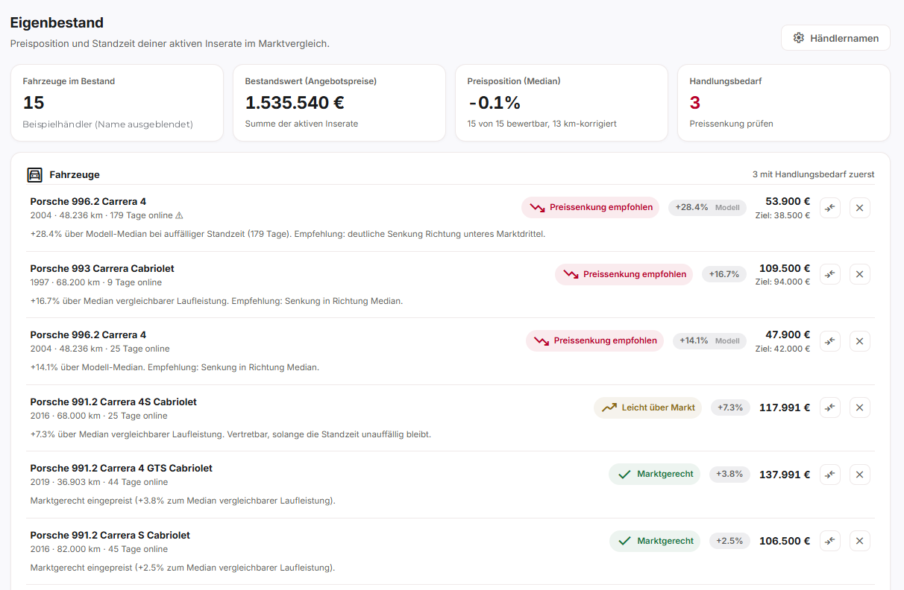Click compare arrows icon for Carrera 4S Cabriolet
This screenshot has width=904, height=590.
[830, 407]
